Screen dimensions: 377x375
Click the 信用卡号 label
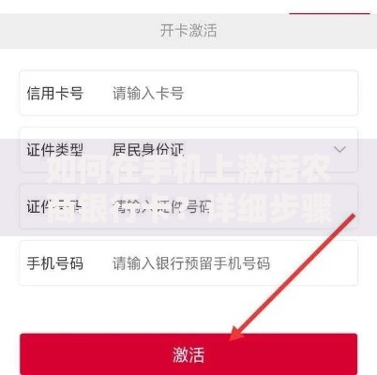pos(55,93)
